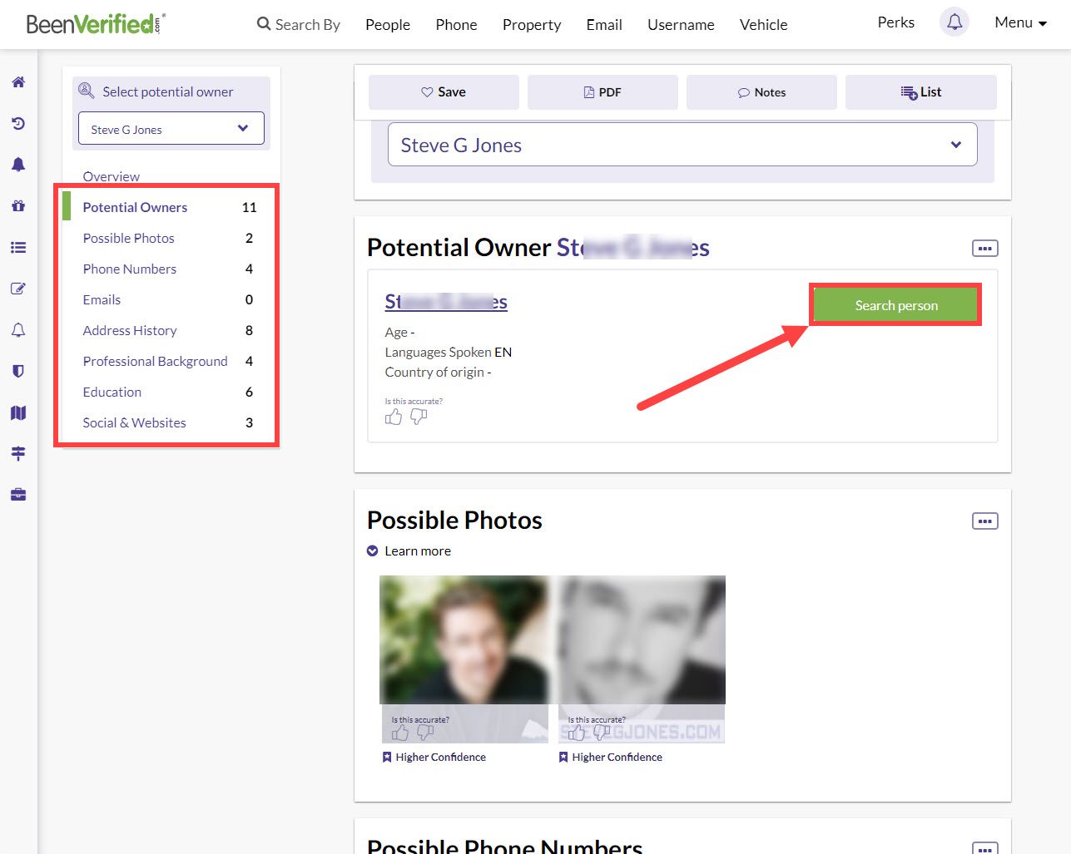Click the Save button
The image size is (1071, 854).
[444, 92]
